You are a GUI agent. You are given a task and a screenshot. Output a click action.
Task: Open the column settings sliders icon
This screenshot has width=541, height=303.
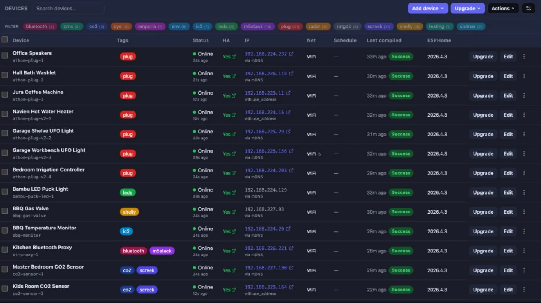[528, 8]
